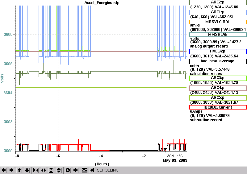Click the 3606 y-axis tick label
The width and height of the screenshot is (247, 174).
[x=8, y=64]
